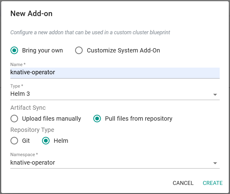
Task: Click the Git label text
Action: pos(26,141)
